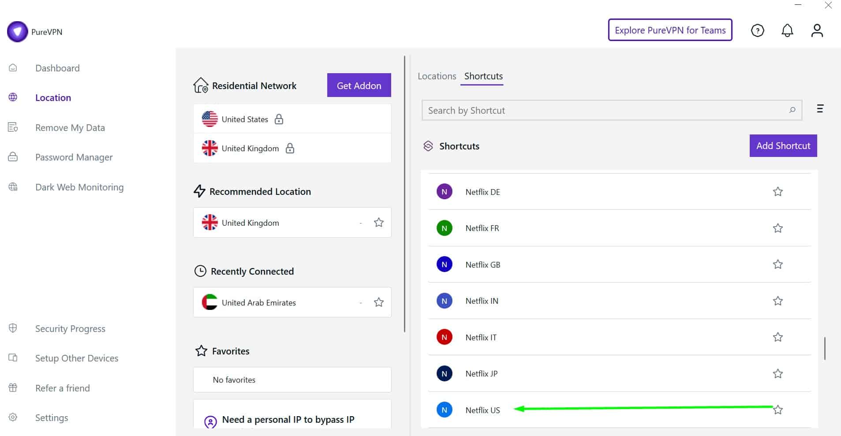Open Security Progress menu item
The height and width of the screenshot is (436, 841).
(x=70, y=328)
